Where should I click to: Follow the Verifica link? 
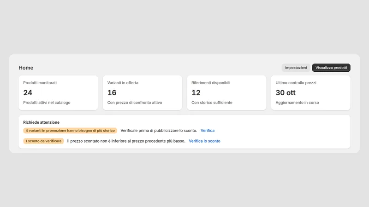[x=207, y=131]
